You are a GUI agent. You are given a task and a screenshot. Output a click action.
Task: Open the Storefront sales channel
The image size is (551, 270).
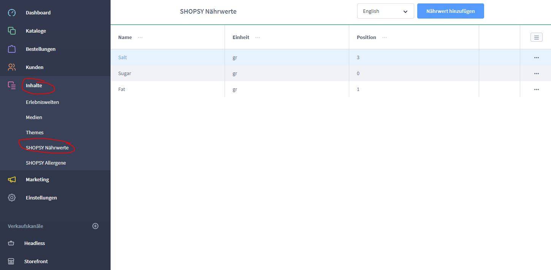click(x=36, y=261)
